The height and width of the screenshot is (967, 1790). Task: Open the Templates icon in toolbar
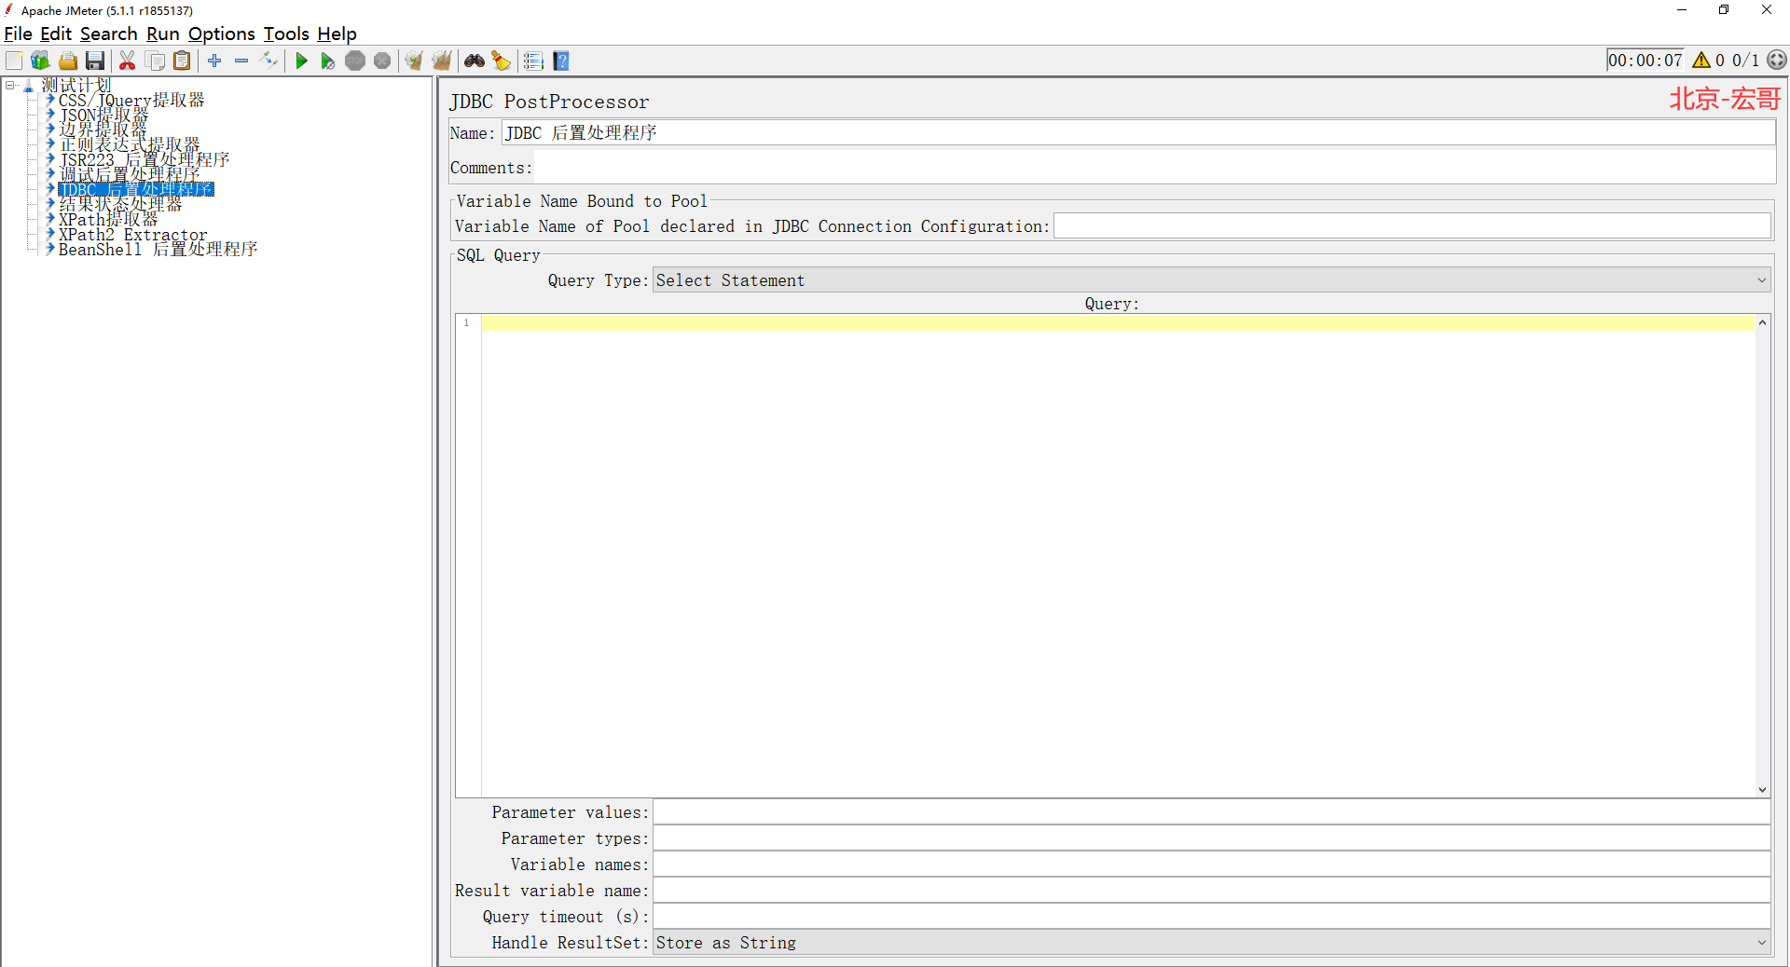tap(40, 61)
